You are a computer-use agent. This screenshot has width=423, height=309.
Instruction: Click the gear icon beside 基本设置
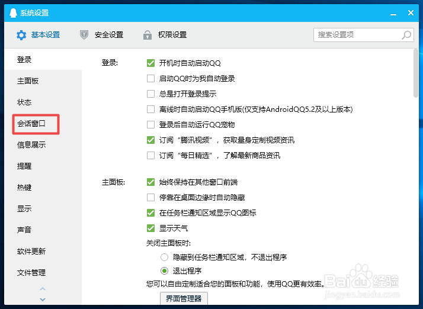coord(21,35)
